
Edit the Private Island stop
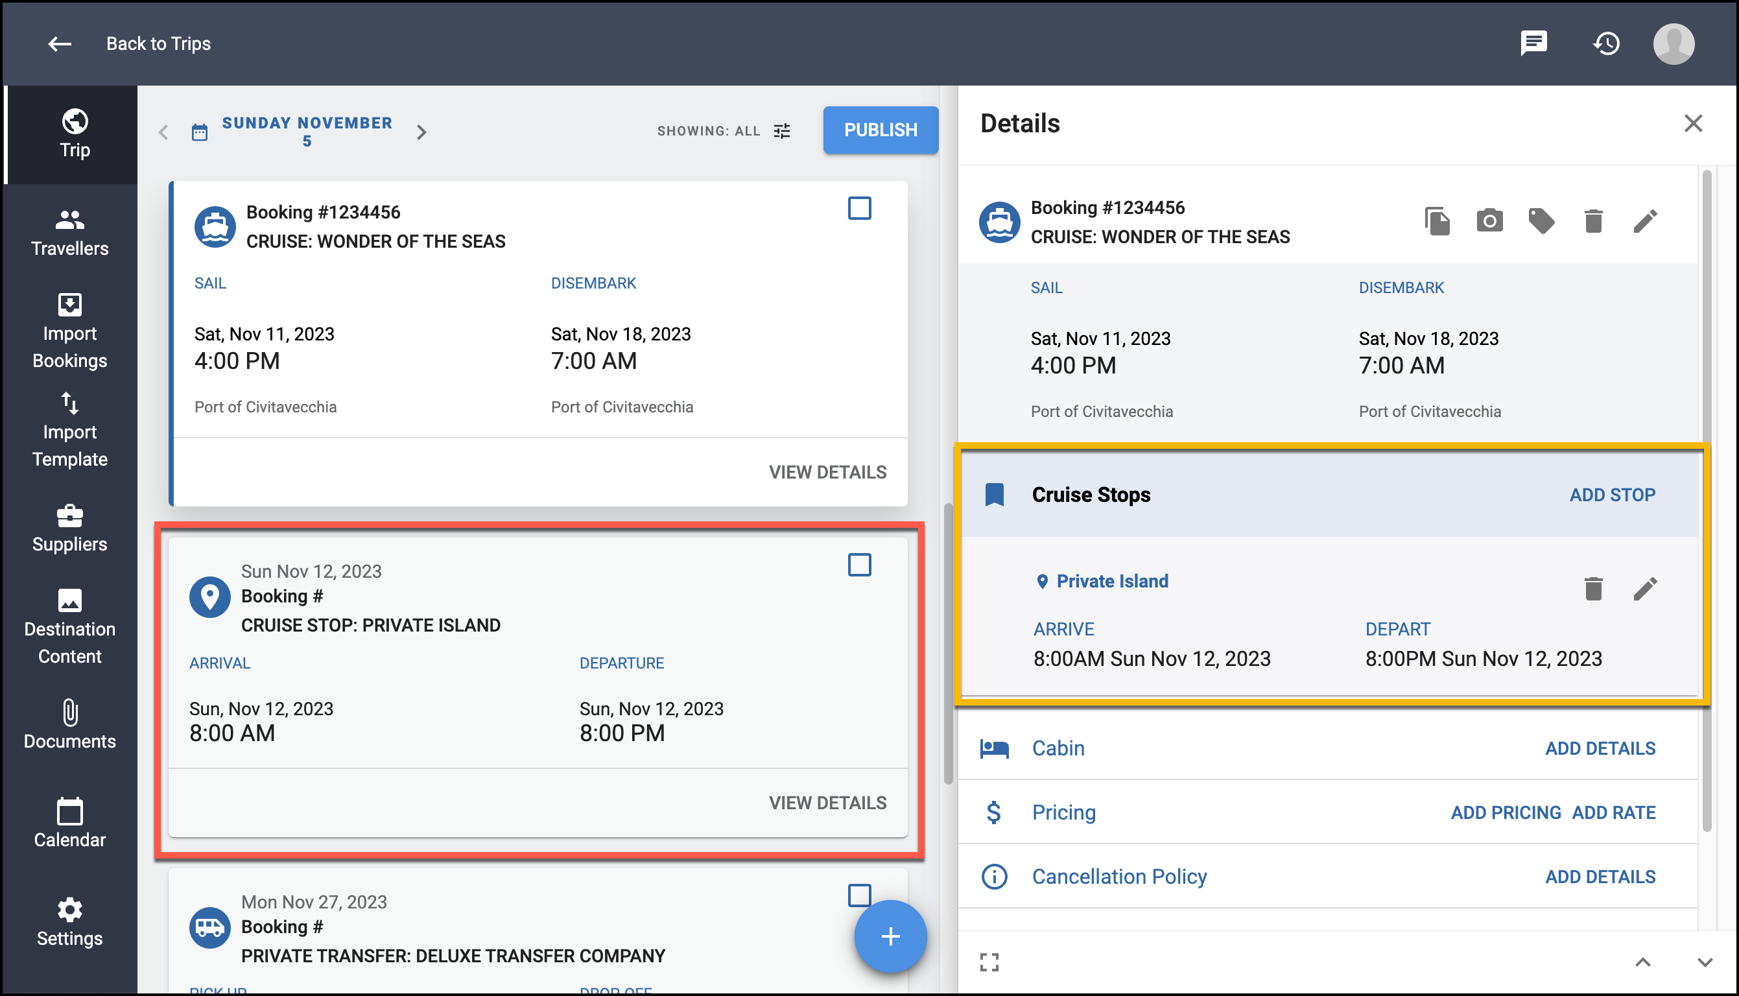1646,588
